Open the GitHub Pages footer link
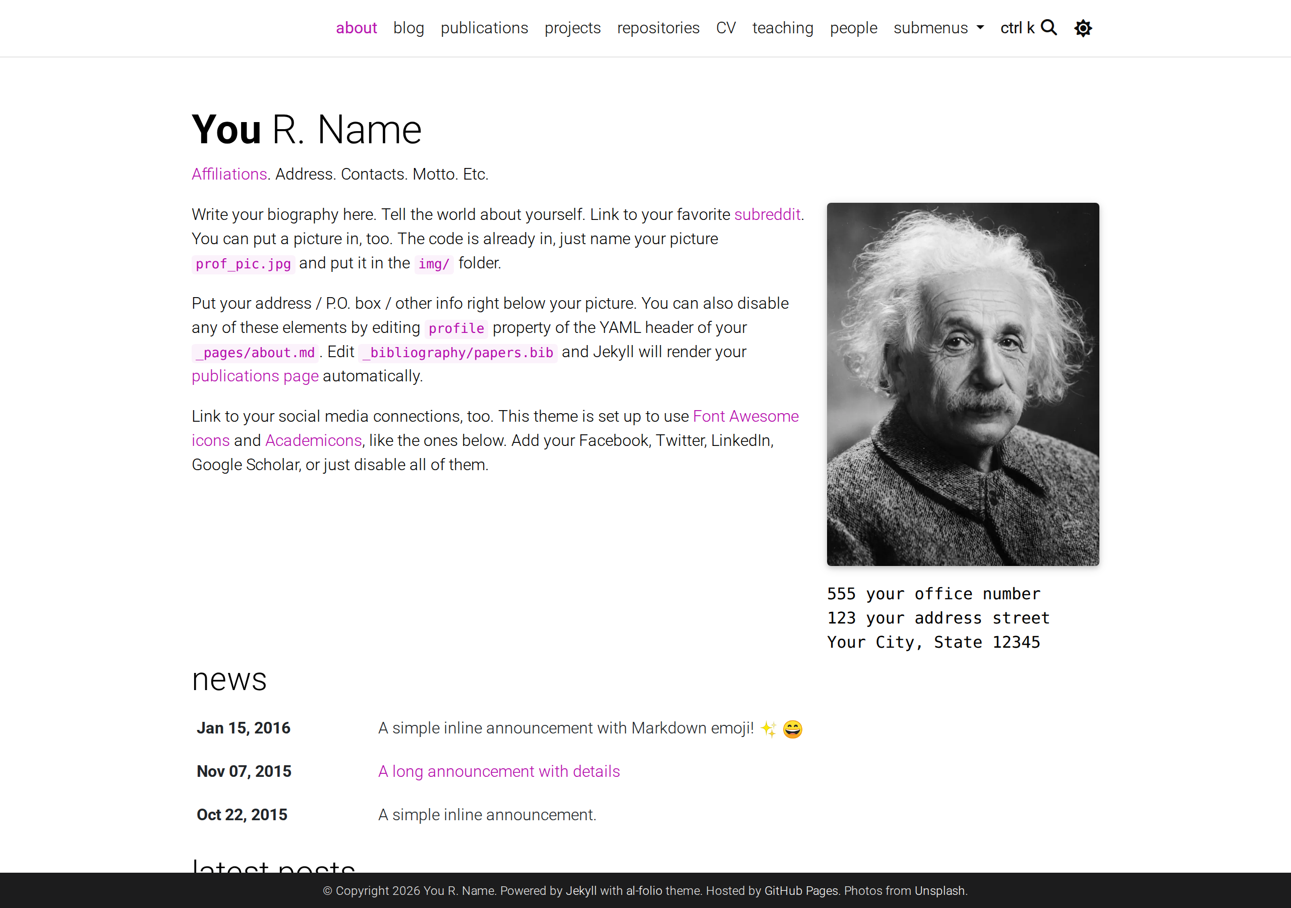This screenshot has width=1291, height=908. (801, 890)
